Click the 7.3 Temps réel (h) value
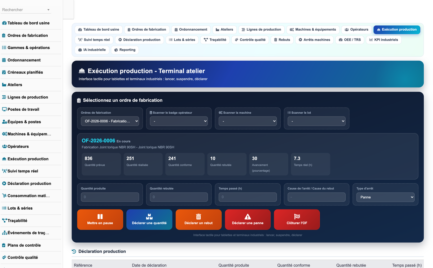Image resolution: width=433 pixels, height=268 pixels. pyautogui.click(x=297, y=158)
